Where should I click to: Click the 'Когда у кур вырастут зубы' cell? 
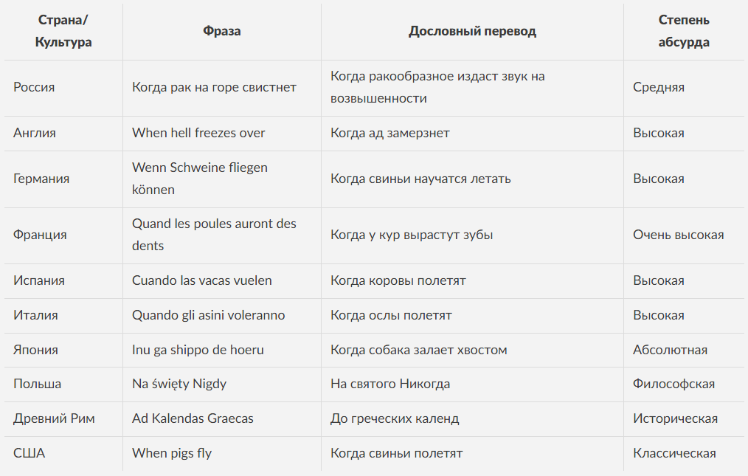coord(412,235)
